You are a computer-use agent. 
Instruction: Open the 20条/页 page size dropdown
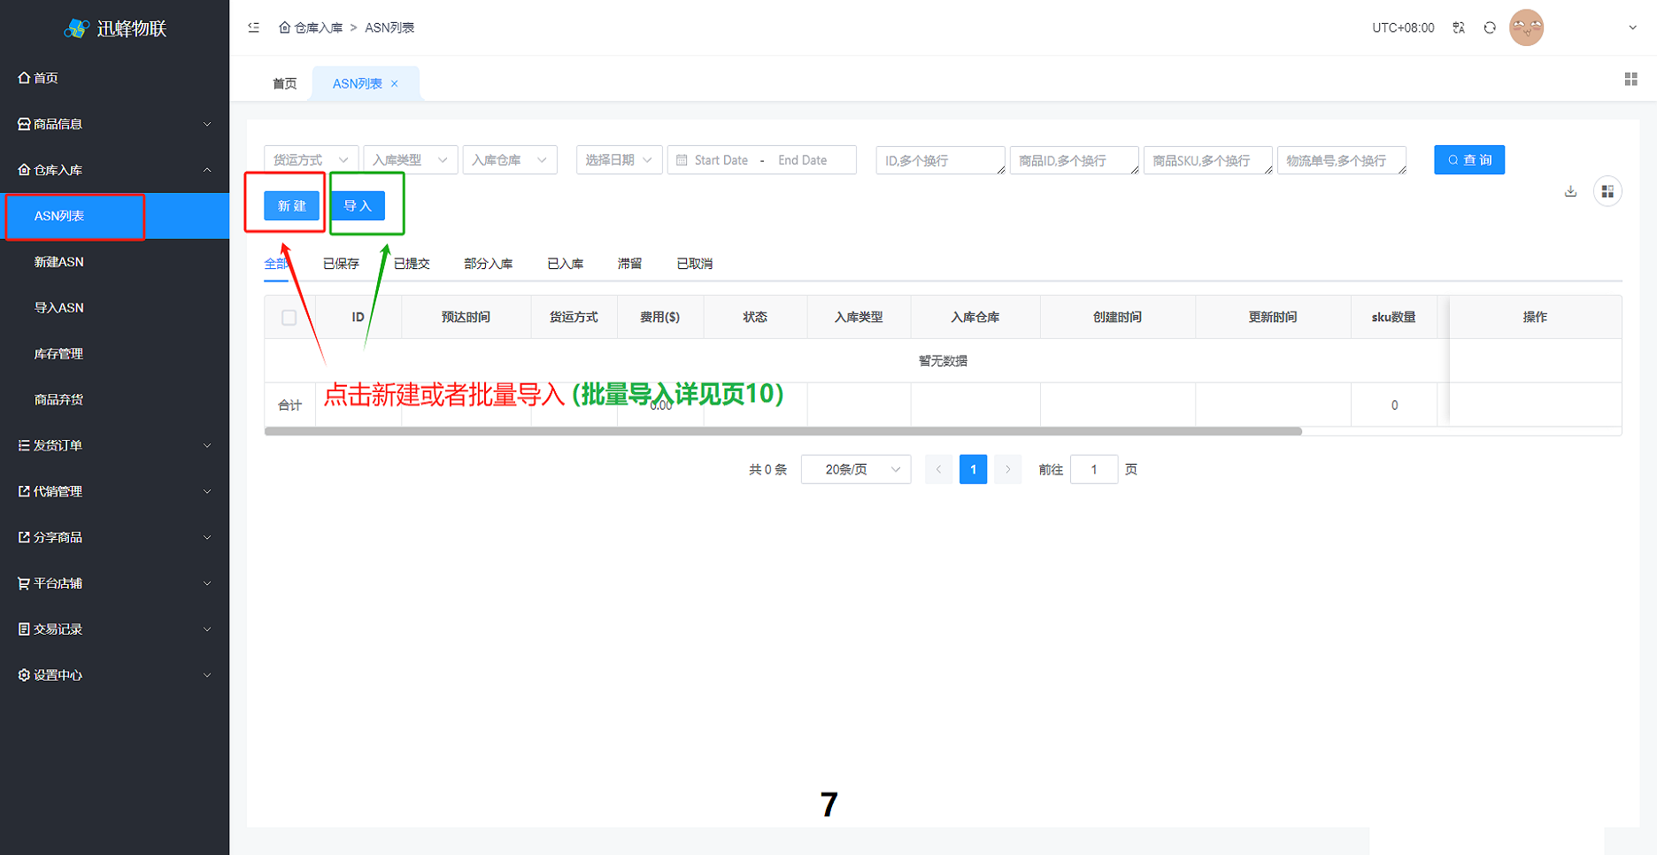856,469
